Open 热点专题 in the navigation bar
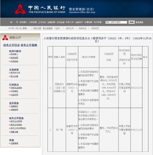The image size is (153, 155). point(98,22)
